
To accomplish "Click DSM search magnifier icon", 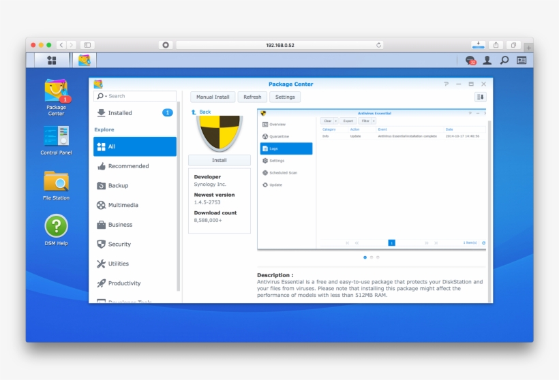I will pos(504,60).
